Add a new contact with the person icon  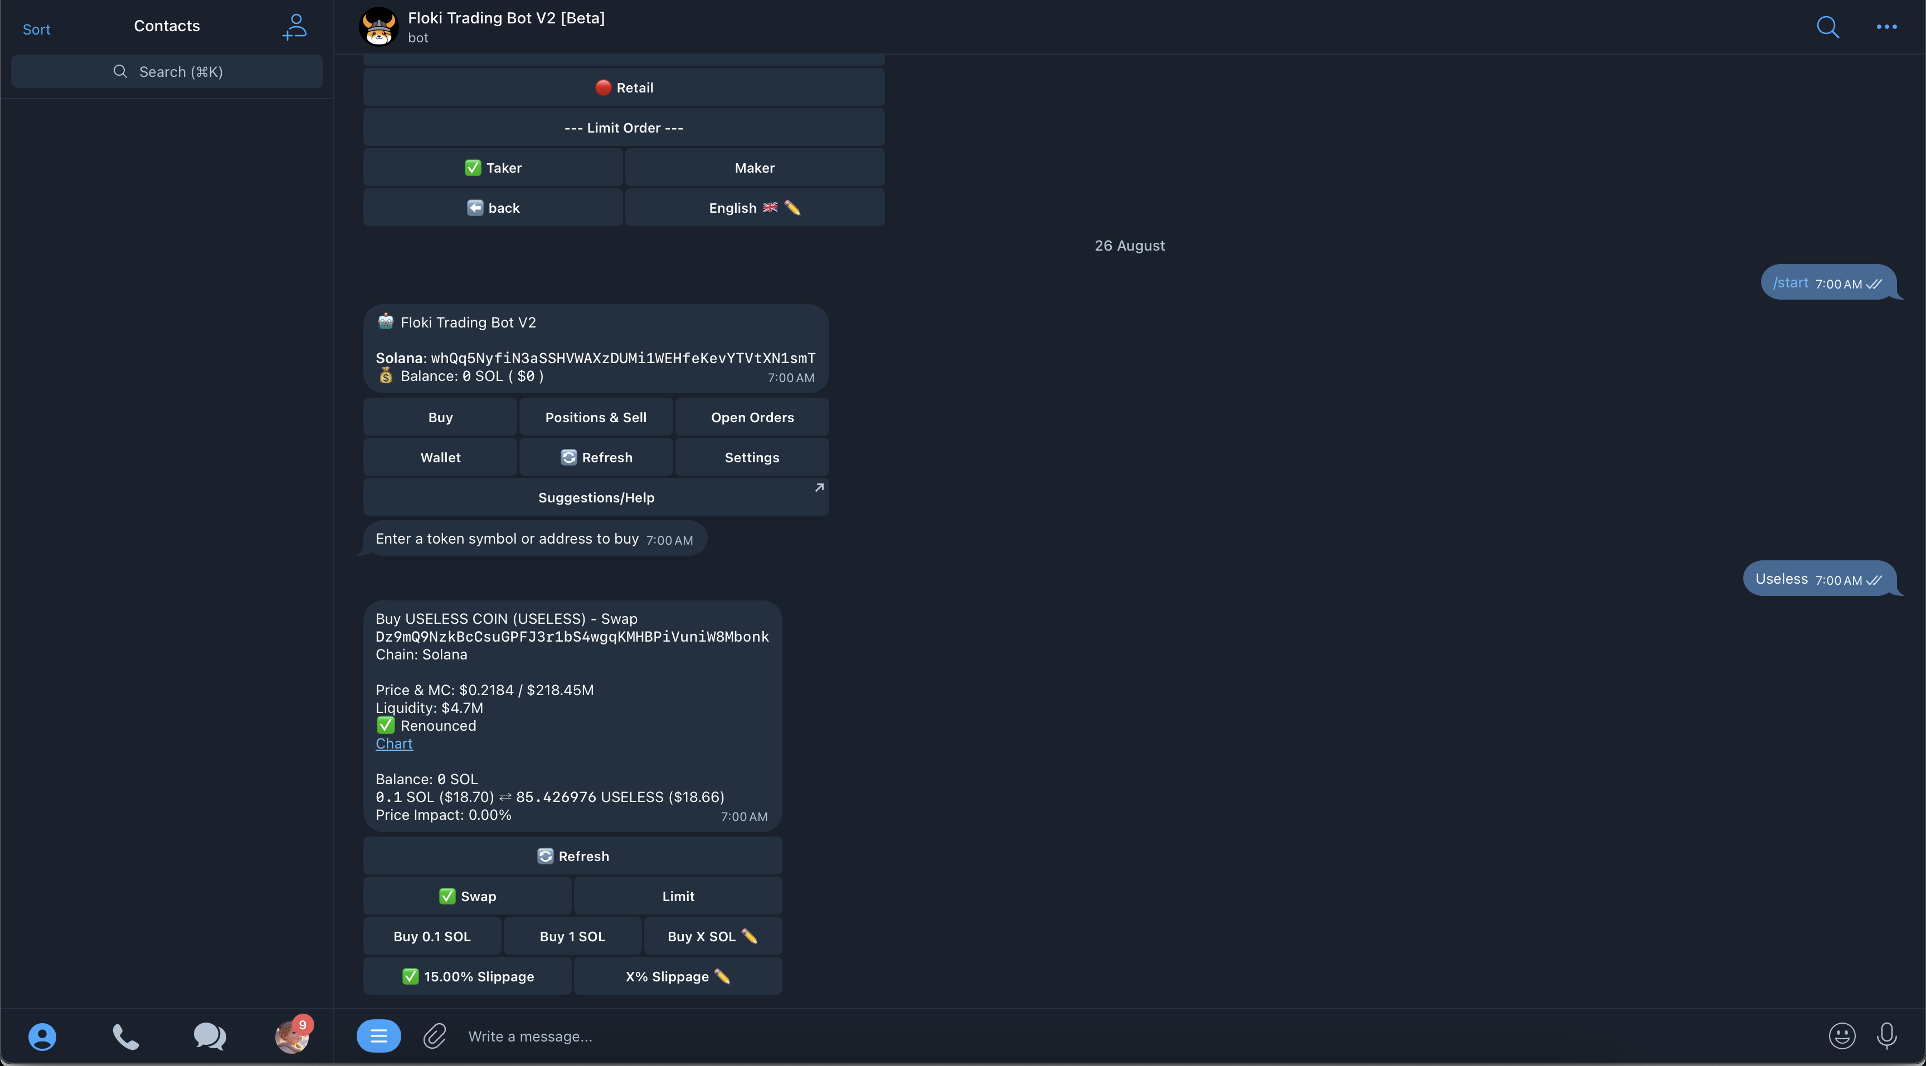click(x=295, y=26)
